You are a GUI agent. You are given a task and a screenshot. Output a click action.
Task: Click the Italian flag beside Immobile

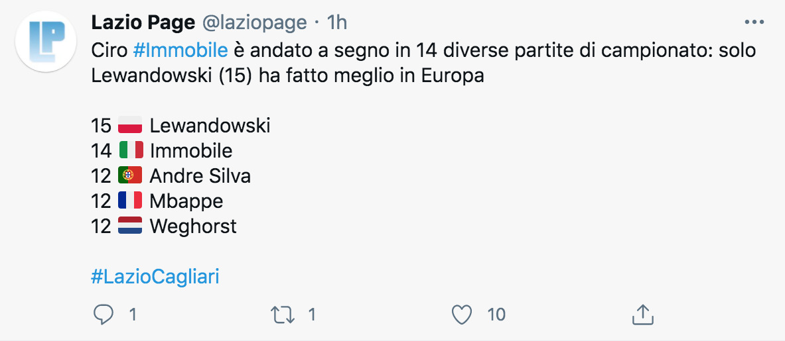(x=130, y=150)
